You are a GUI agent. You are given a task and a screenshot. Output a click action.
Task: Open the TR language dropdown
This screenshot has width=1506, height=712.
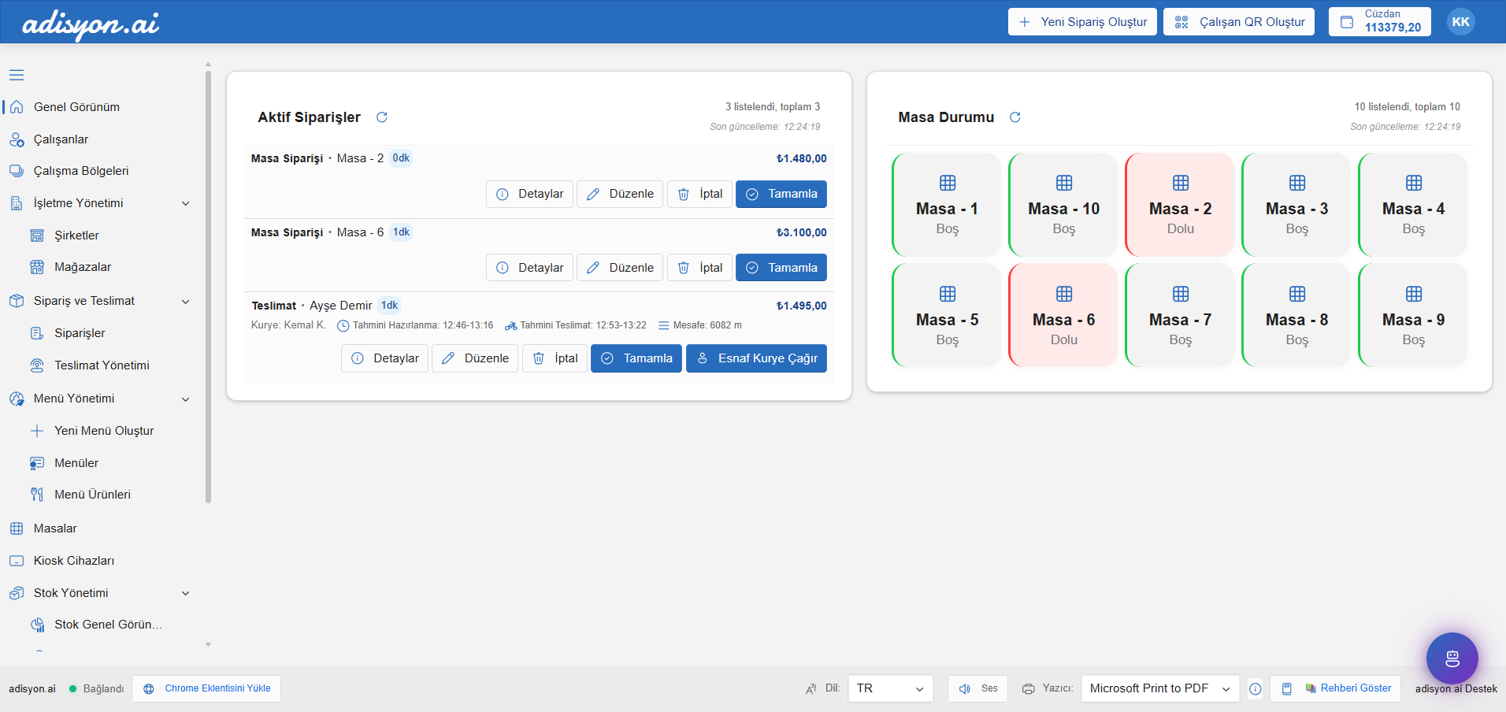[x=890, y=688]
